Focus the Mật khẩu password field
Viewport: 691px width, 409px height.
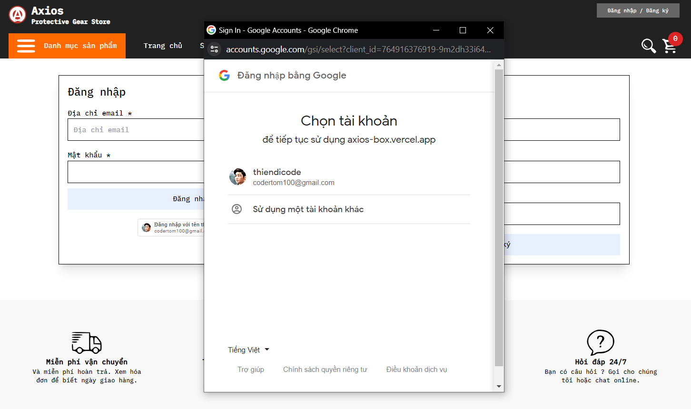click(136, 172)
